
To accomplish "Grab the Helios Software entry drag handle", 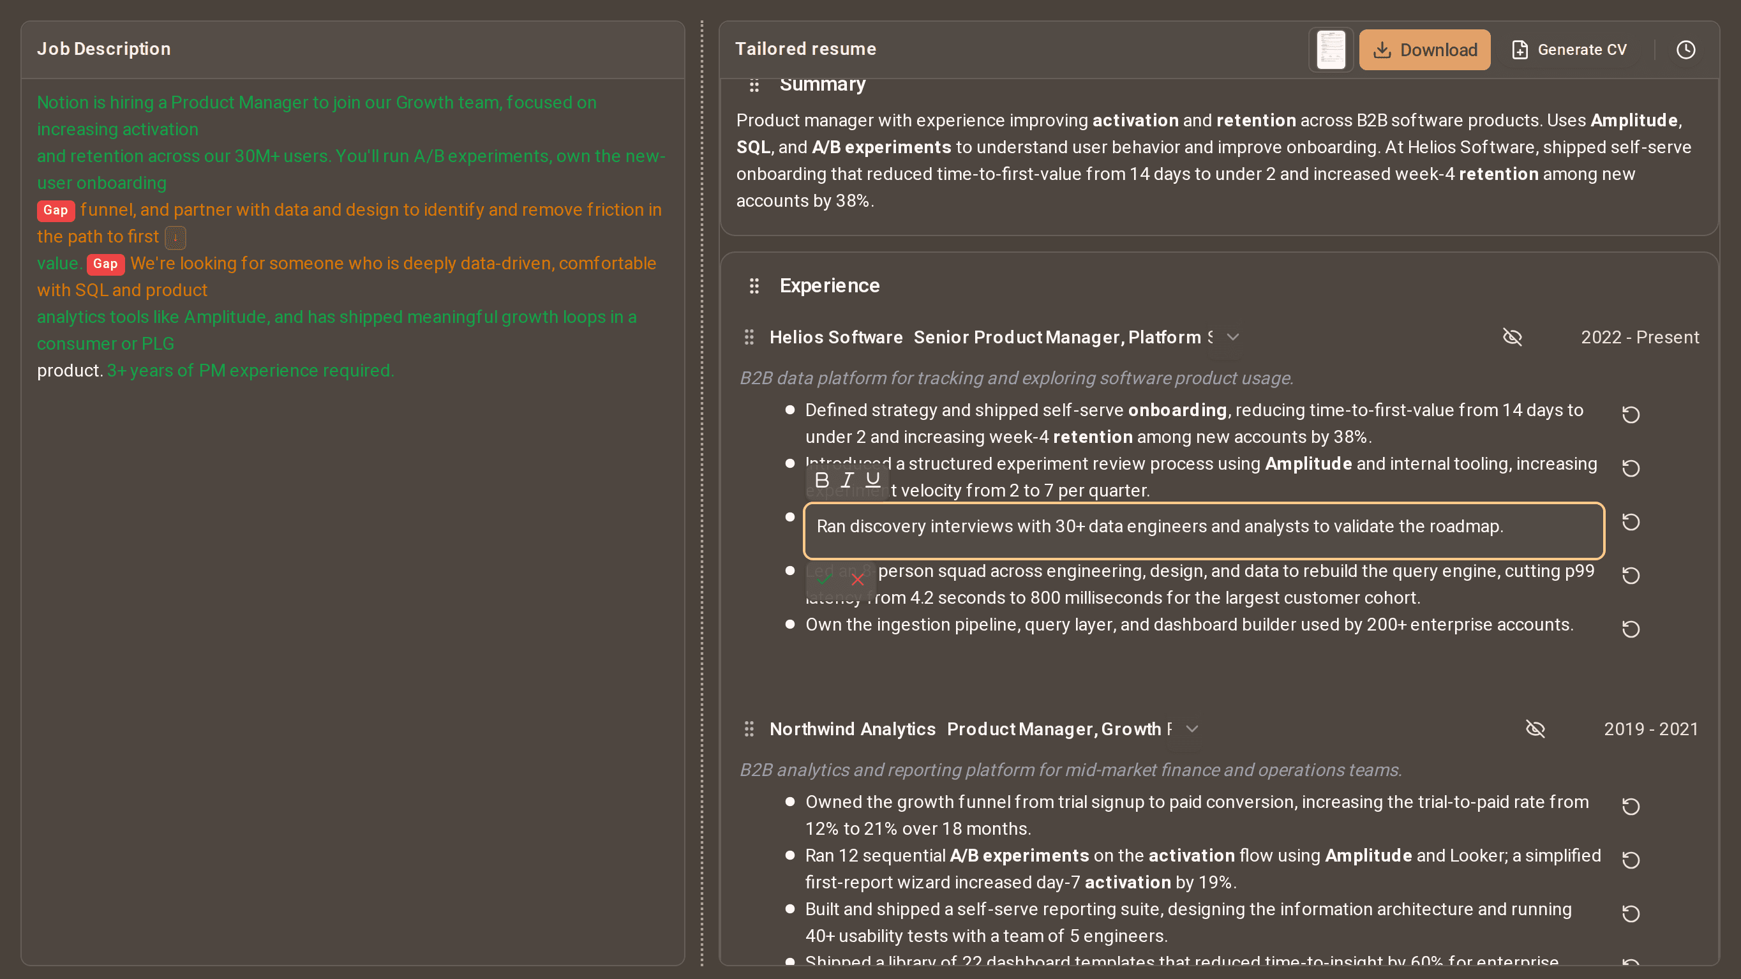I will [748, 336].
